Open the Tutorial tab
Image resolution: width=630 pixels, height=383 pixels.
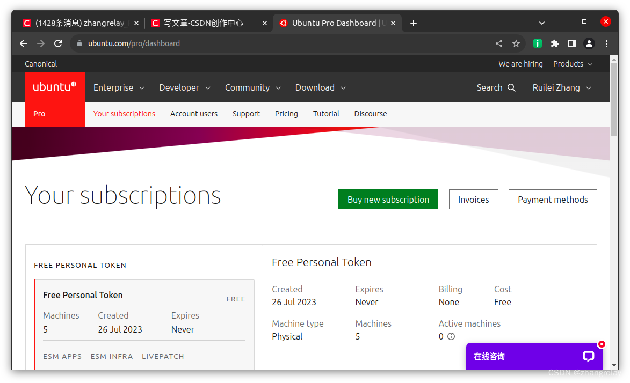click(x=326, y=114)
